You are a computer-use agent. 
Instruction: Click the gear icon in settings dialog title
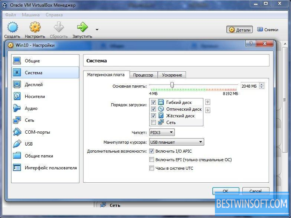click(11, 45)
